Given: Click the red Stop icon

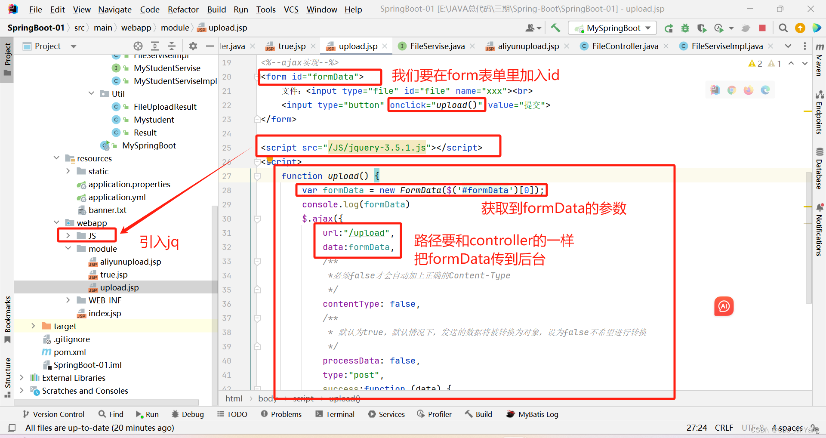Looking at the screenshot, I should click(762, 28).
